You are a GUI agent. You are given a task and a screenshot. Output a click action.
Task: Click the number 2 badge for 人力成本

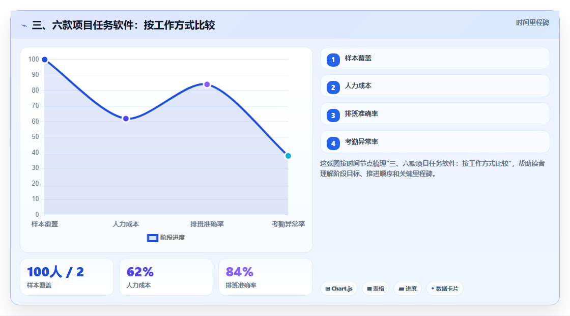pos(333,88)
